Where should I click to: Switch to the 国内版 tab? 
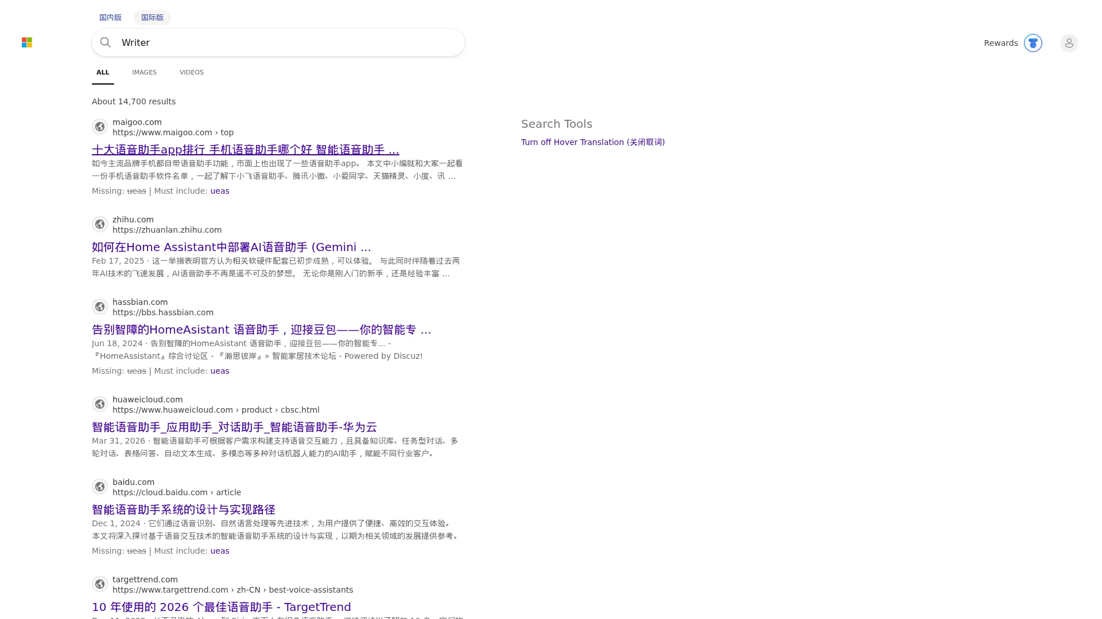[x=110, y=17]
